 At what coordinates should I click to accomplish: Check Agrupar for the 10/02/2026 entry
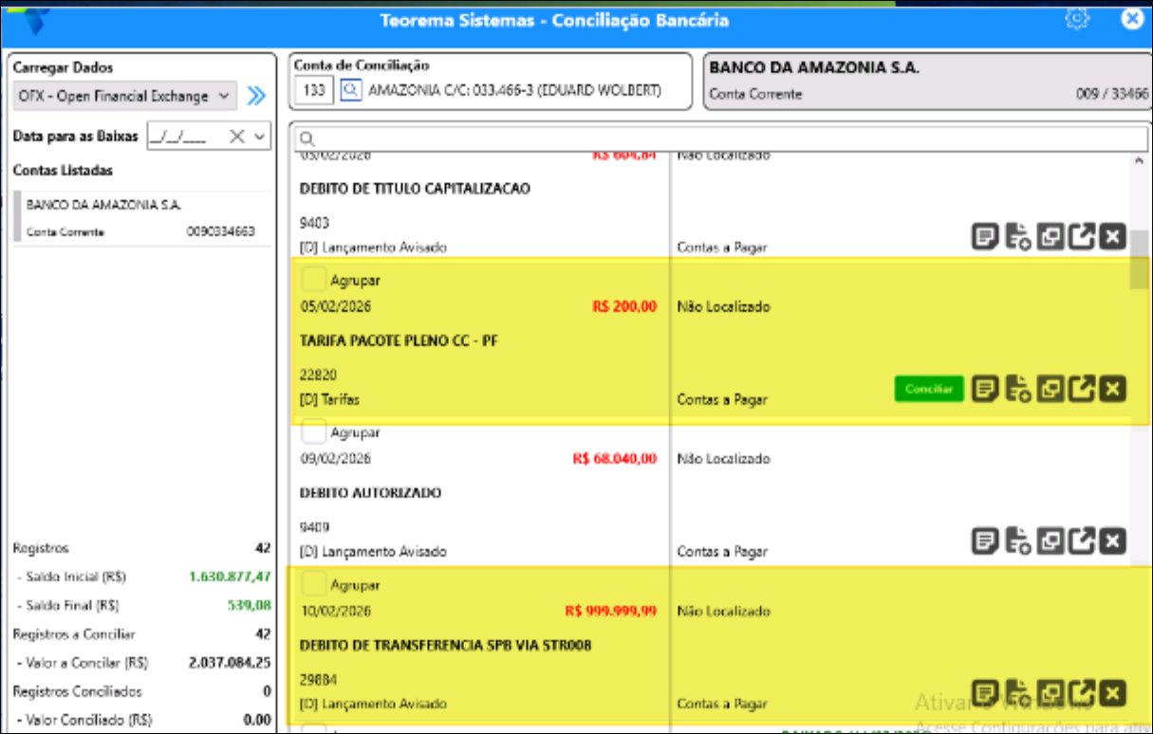click(x=313, y=584)
